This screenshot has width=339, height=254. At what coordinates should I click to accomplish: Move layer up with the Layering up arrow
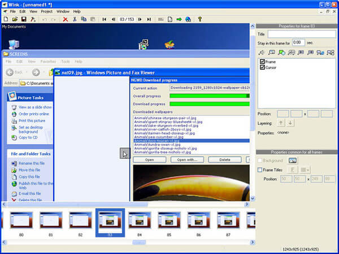click(x=281, y=123)
